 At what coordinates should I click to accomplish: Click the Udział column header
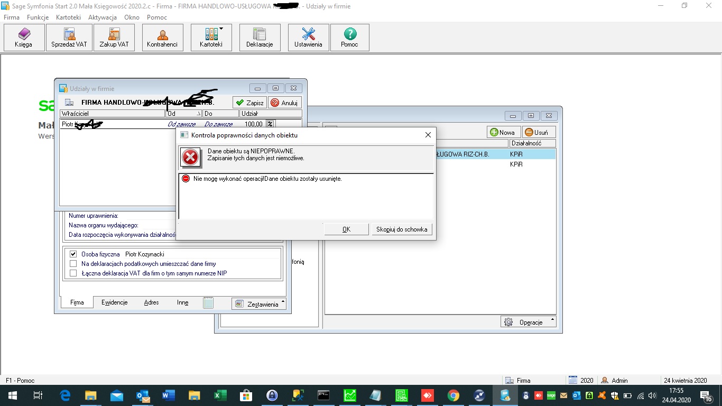point(271,114)
